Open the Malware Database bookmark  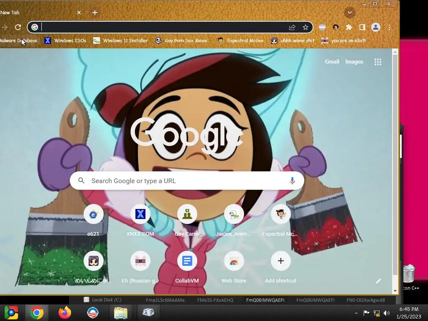[x=18, y=41]
